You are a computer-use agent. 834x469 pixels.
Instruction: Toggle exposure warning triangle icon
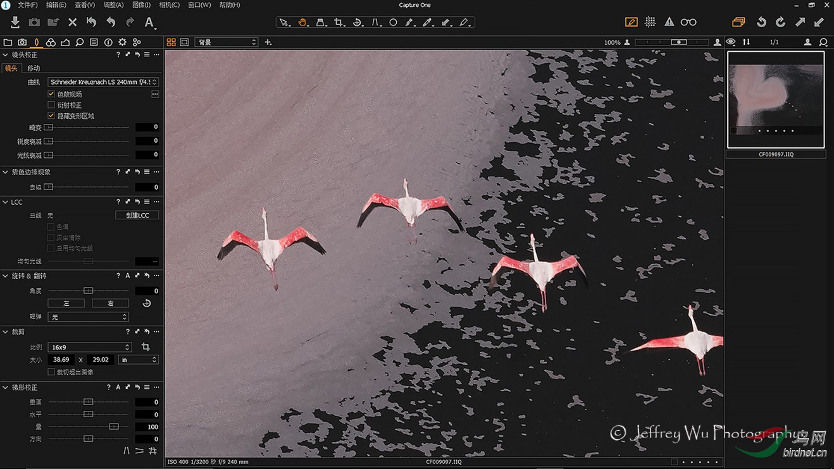point(669,22)
